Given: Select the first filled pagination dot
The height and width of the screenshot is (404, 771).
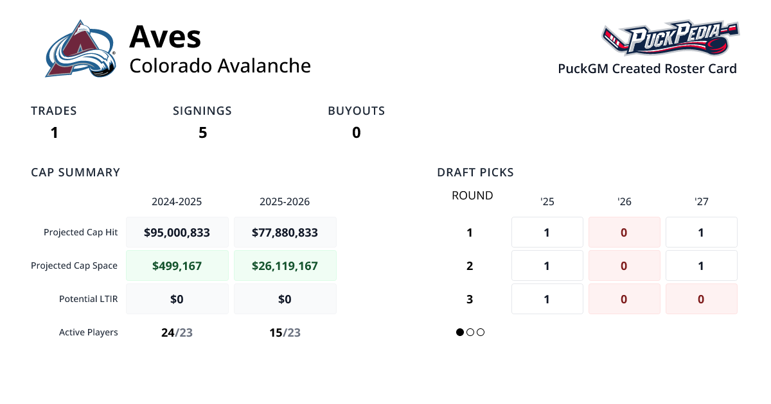Looking at the screenshot, I should tap(460, 332).
